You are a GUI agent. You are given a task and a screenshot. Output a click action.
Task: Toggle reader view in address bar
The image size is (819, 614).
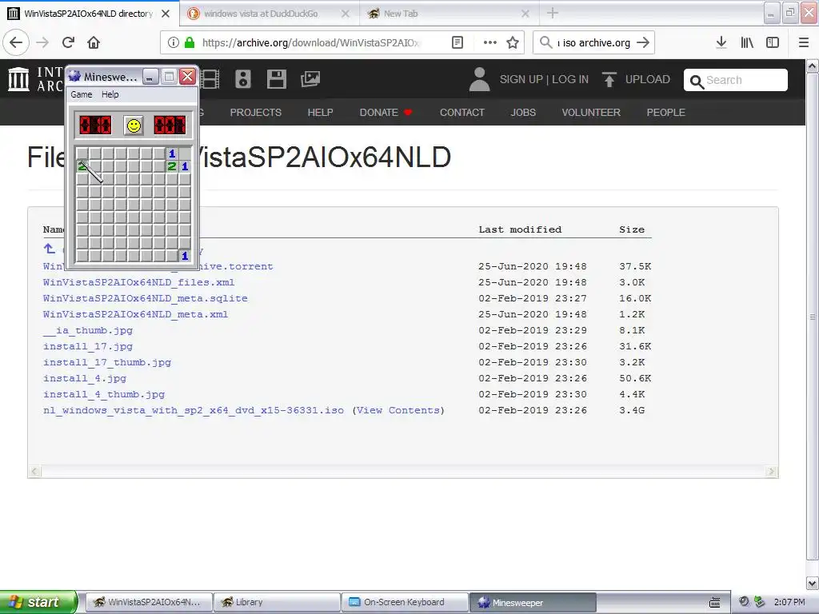(x=457, y=43)
